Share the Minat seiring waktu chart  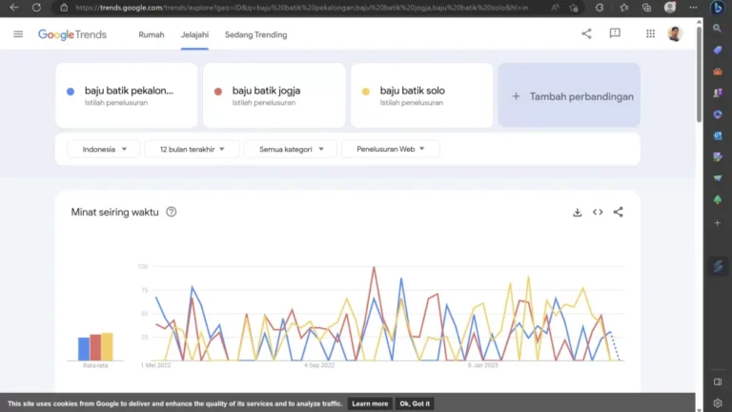pyautogui.click(x=619, y=212)
